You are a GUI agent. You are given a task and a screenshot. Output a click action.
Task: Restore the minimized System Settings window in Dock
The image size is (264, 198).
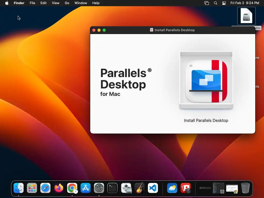(x=219, y=188)
